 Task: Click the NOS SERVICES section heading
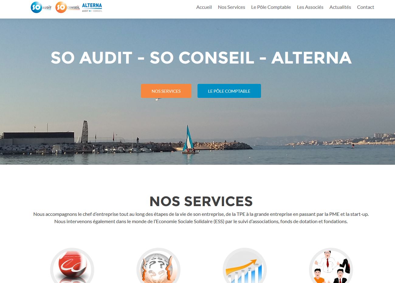click(201, 201)
